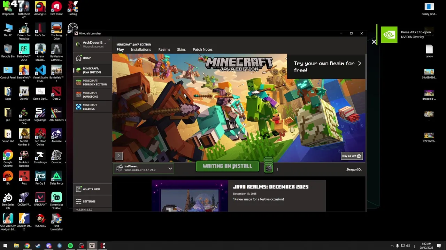This screenshot has height=250, width=446.
Task: Select Revo Uninstaller desktop icon
Action: [x=56, y=222]
